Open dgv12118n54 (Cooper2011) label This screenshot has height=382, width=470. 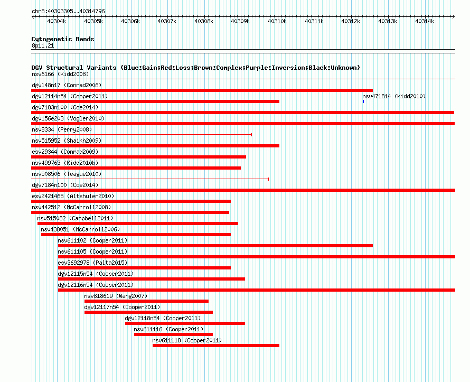[x=163, y=318]
